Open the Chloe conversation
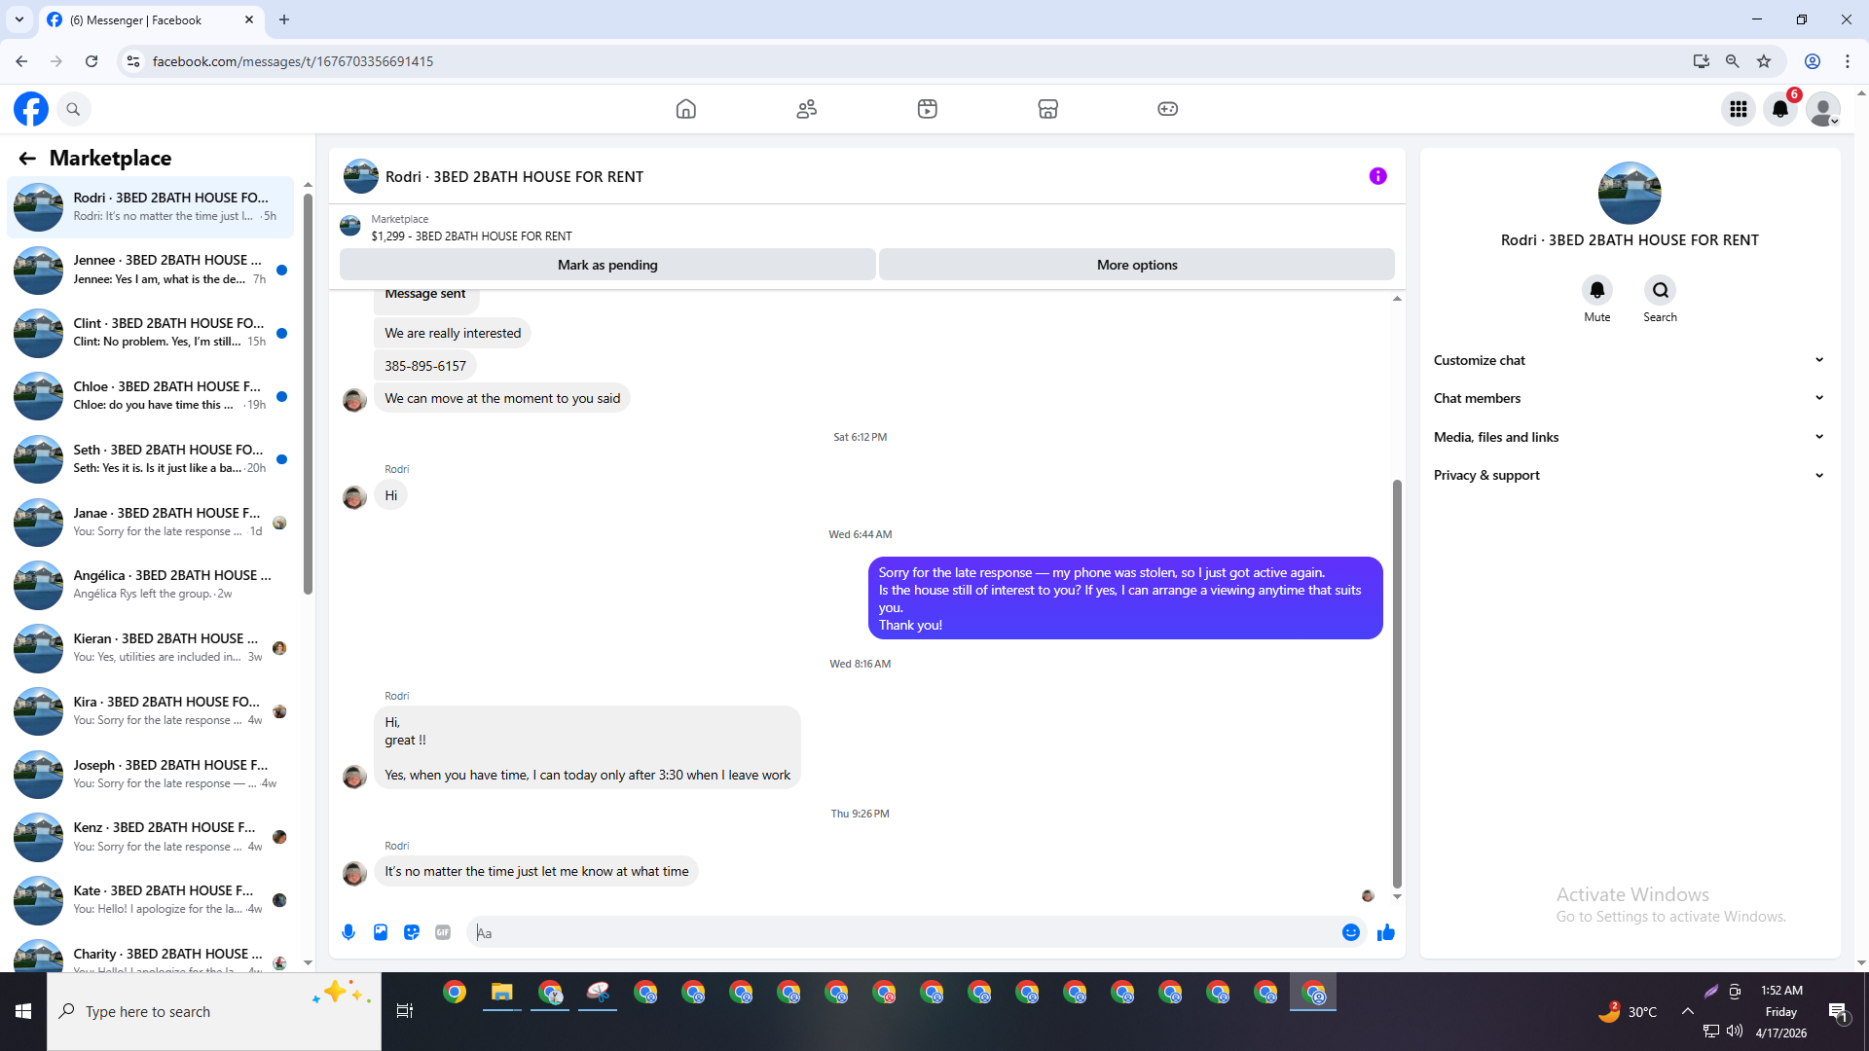Image resolution: width=1869 pixels, height=1051 pixels. 150,396
